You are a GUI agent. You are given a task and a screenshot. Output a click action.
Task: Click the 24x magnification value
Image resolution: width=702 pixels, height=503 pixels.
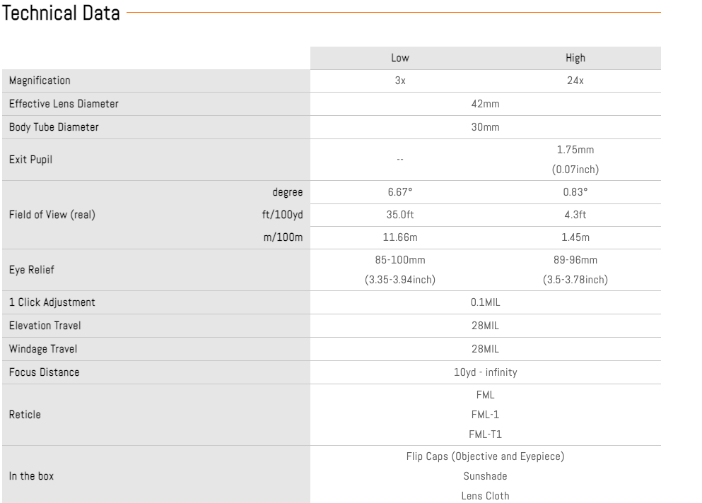(575, 81)
